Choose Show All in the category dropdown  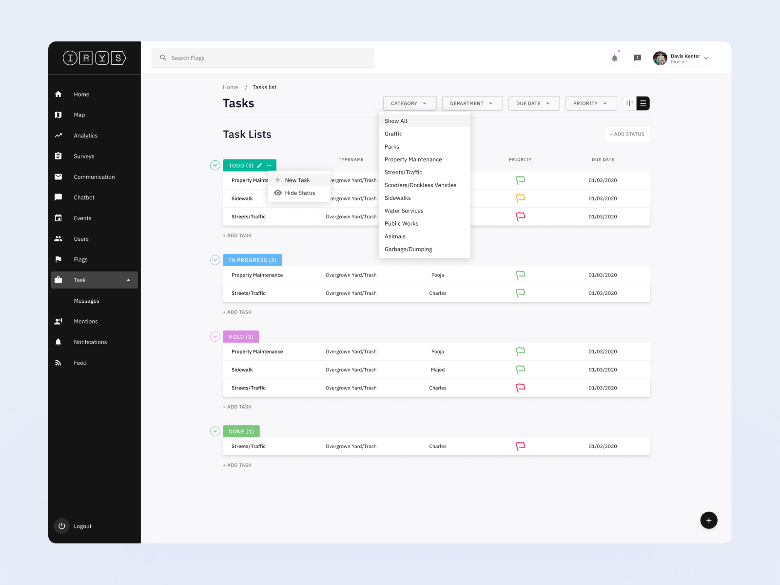(396, 121)
